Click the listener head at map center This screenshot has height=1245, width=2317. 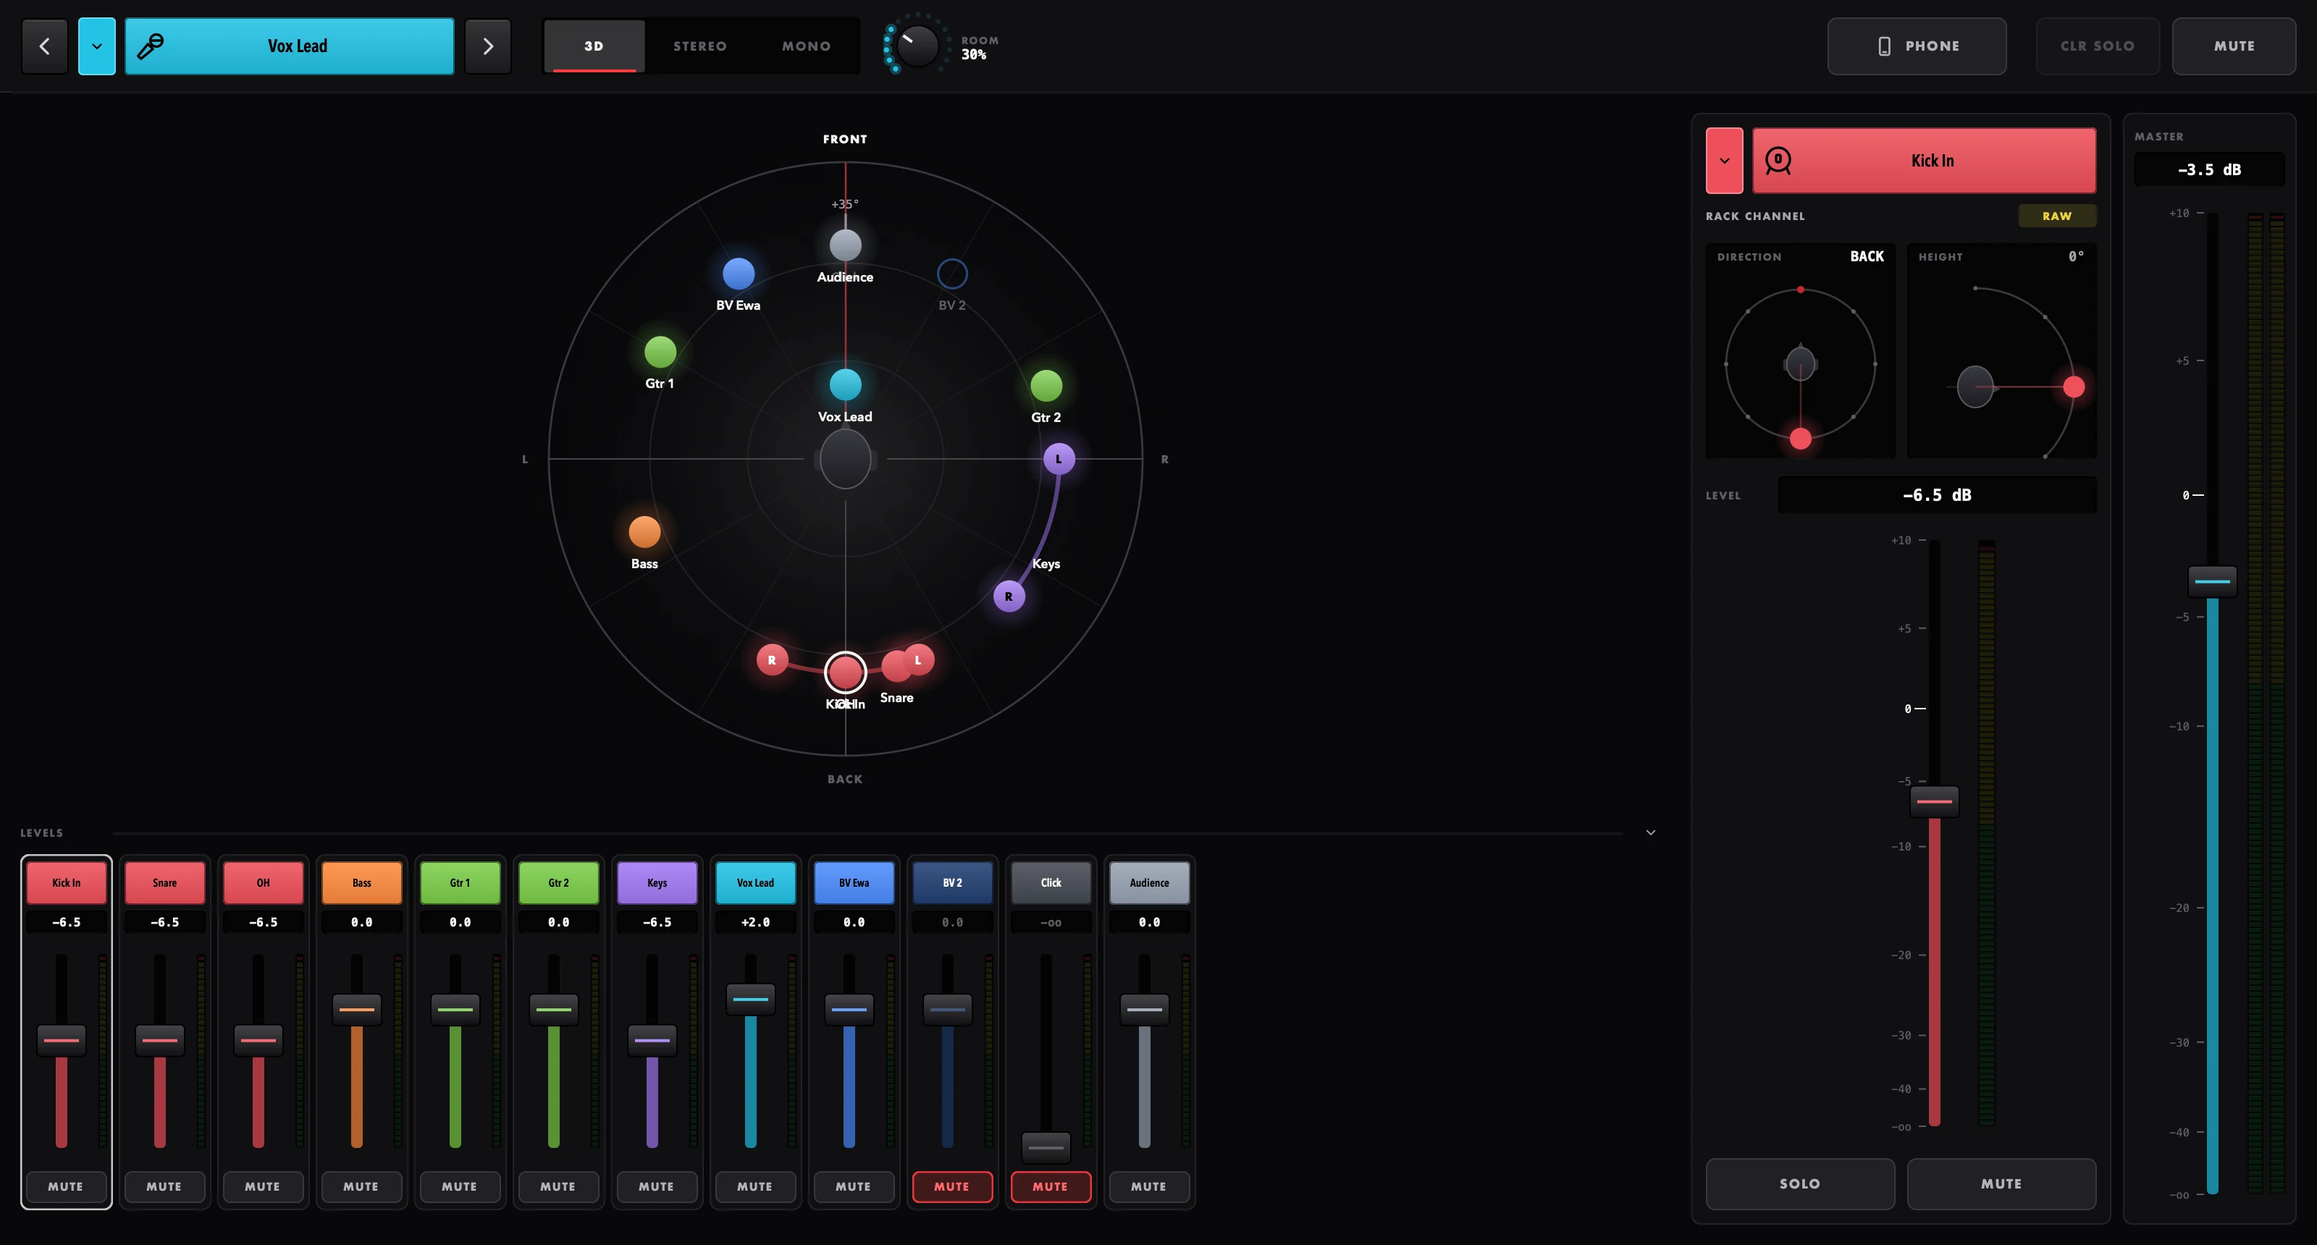[x=846, y=458]
